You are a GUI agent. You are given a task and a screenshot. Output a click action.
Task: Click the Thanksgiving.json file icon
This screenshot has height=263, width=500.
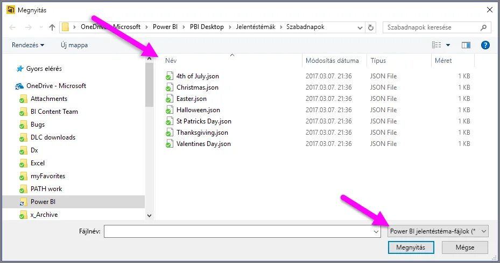[170, 133]
